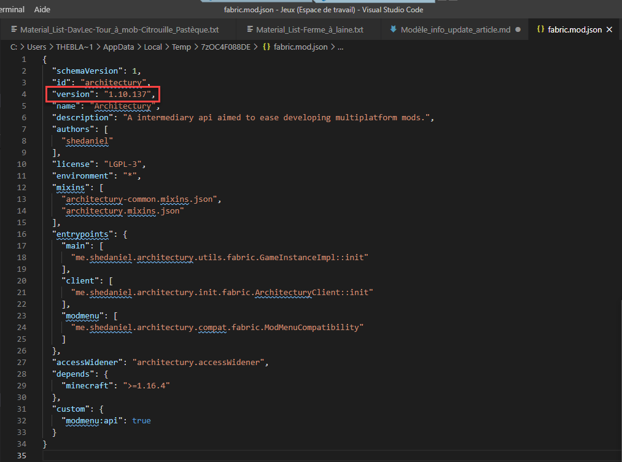This screenshot has height=462, width=622.
Task: Click the true value on line 32
Action: (142, 421)
